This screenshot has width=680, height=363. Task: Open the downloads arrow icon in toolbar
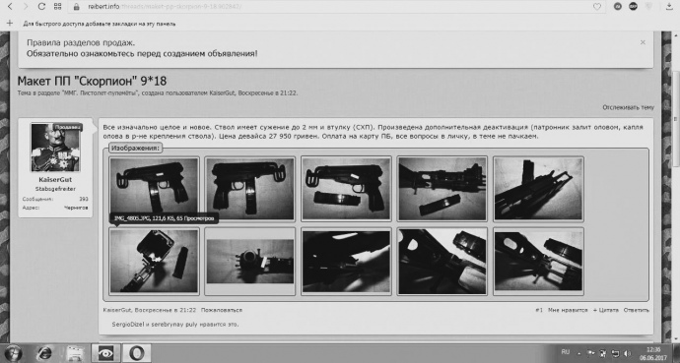coord(669,6)
